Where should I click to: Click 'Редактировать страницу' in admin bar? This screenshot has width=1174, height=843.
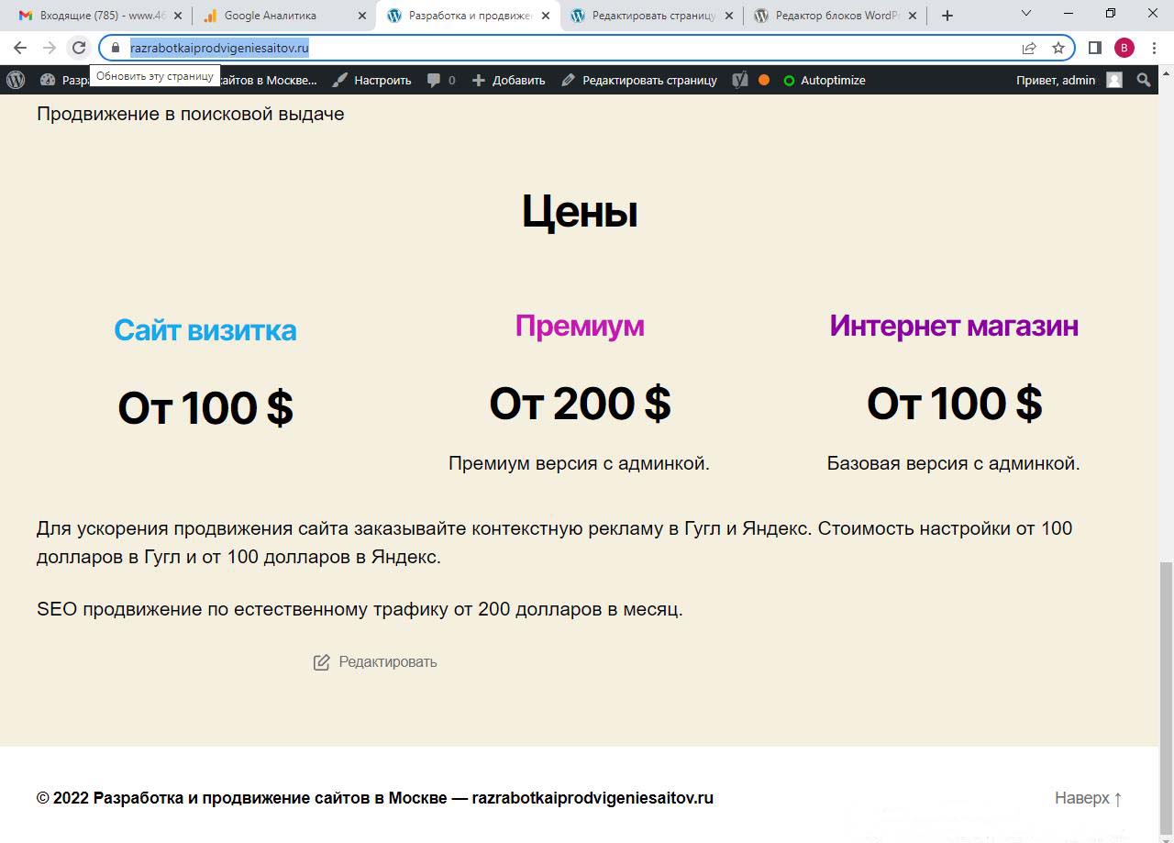pos(639,80)
